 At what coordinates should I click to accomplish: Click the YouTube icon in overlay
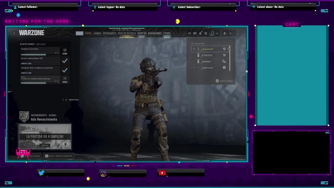162,173
